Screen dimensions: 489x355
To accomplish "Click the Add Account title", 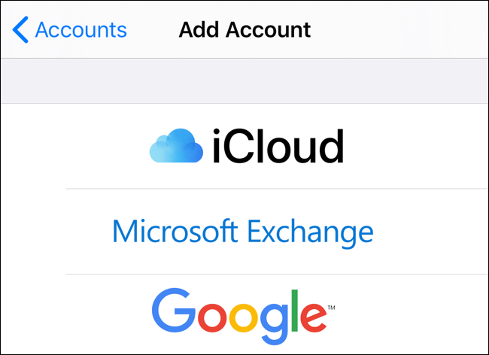I will tap(244, 30).
